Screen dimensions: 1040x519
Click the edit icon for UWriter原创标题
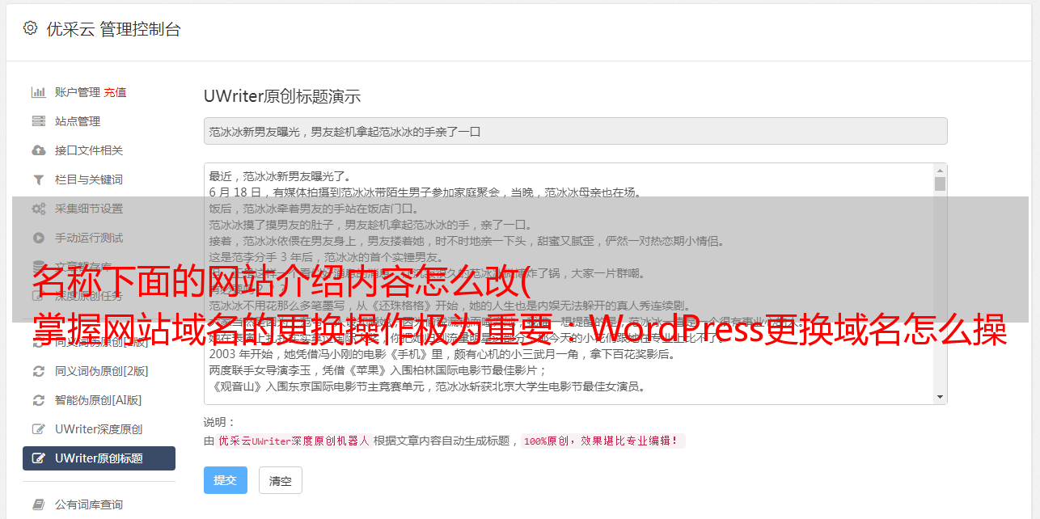(38, 458)
